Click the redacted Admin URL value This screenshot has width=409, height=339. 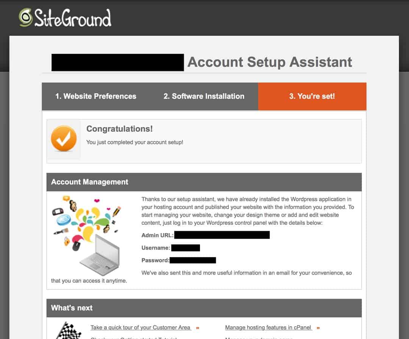click(222, 235)
